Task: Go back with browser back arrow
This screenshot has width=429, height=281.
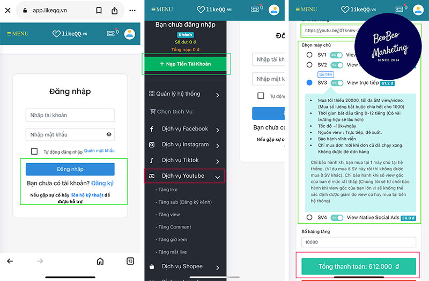Action: [x=10, y=261]
